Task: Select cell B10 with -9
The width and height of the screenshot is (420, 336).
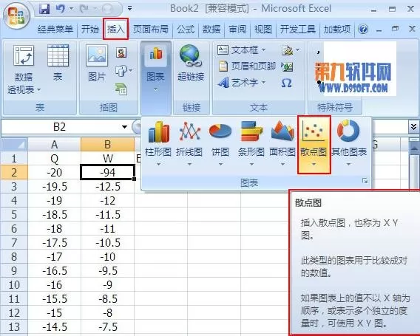Action: pos(107,284)
